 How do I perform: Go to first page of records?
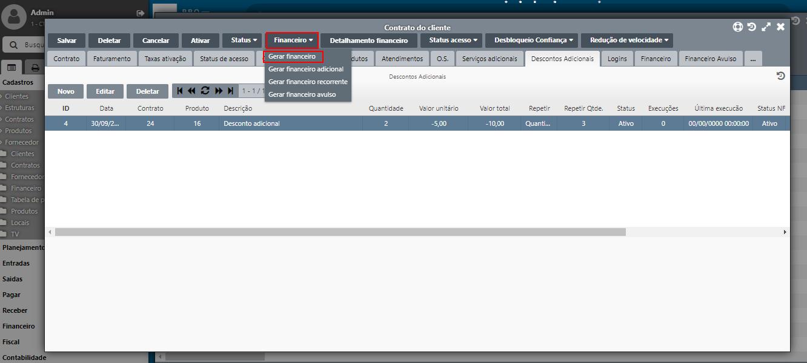point(180,91)
